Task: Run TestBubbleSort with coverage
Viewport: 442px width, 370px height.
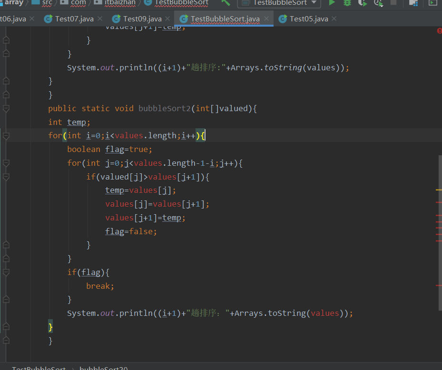Action: point(363,3)
